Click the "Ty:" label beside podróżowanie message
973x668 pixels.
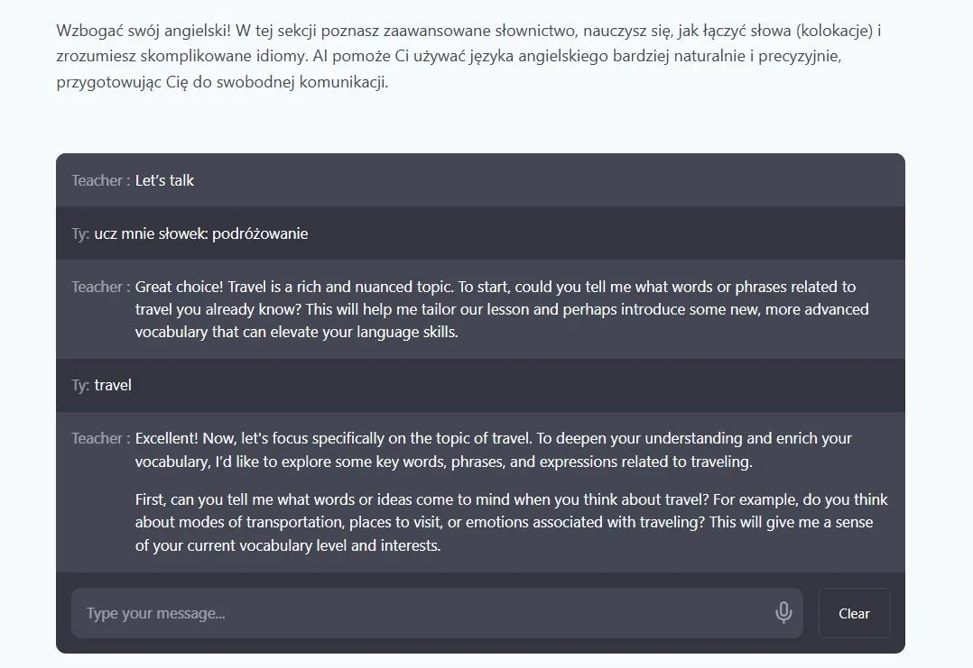(x=80, y=233)
